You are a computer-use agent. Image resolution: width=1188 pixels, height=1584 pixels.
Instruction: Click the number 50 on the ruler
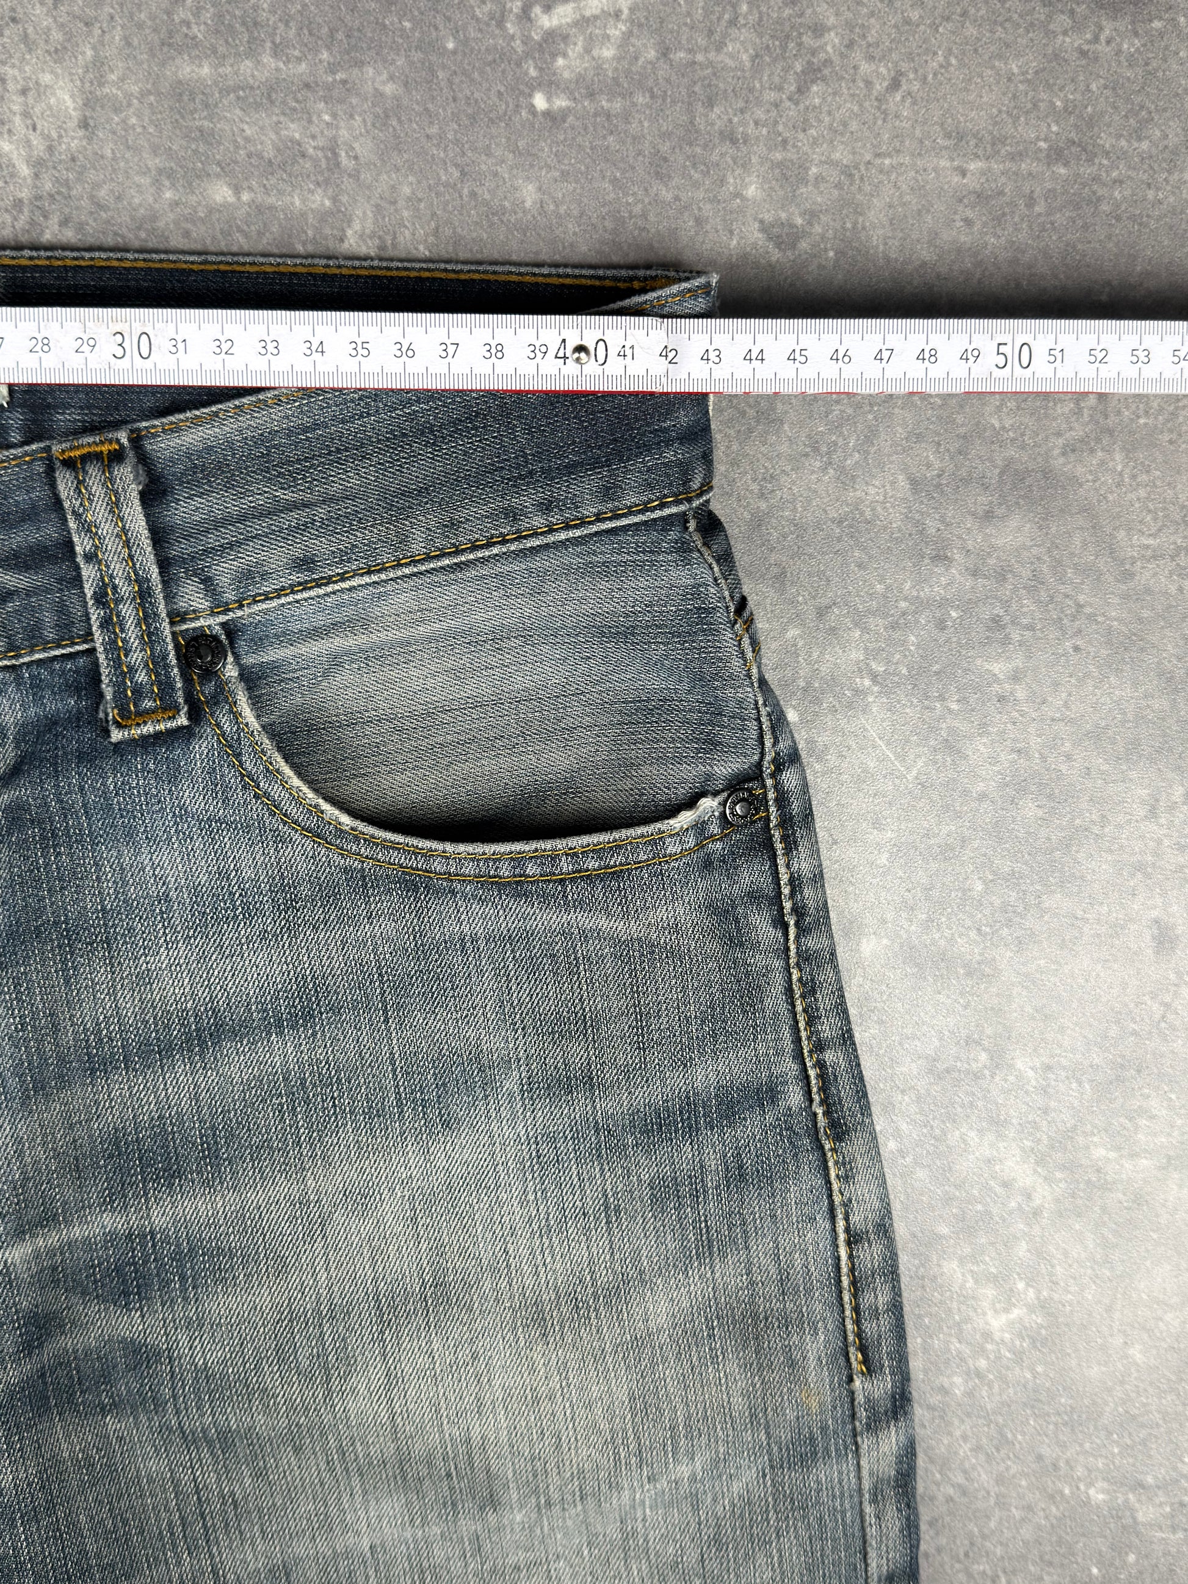point(1013,356)
